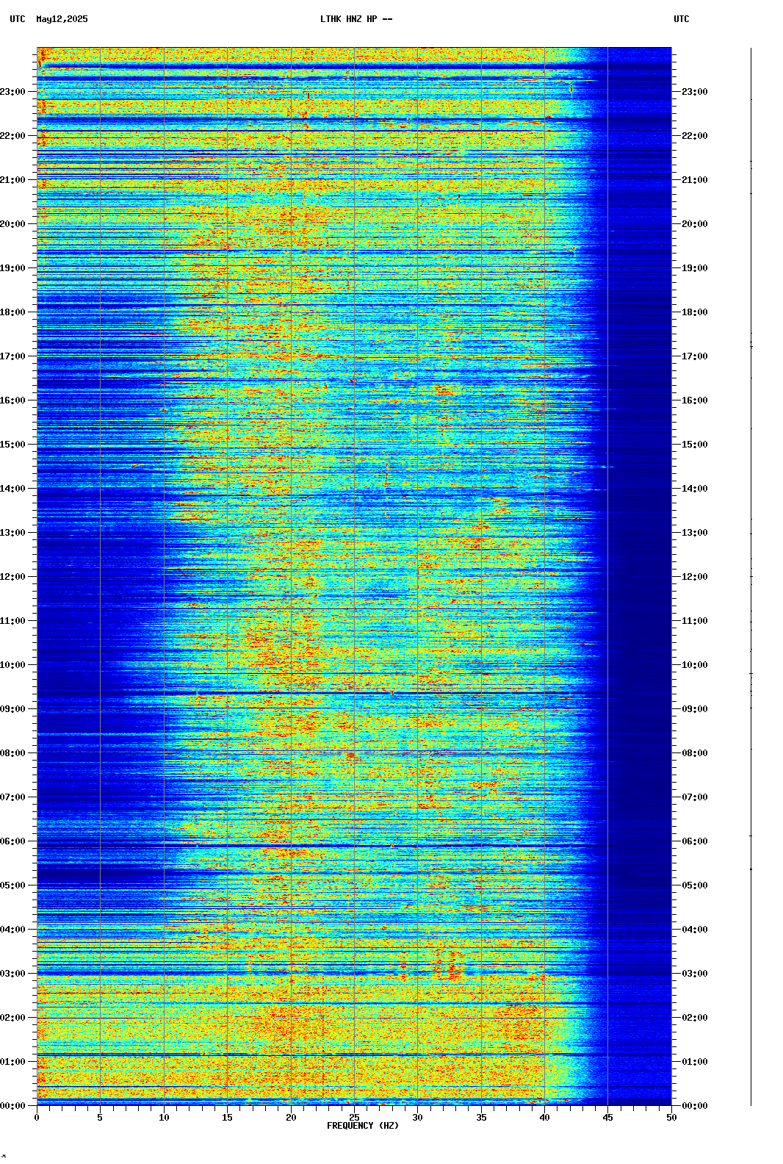Click 05:00 on the right time axis
This screenshot has width=783, height=1164.
695,885
